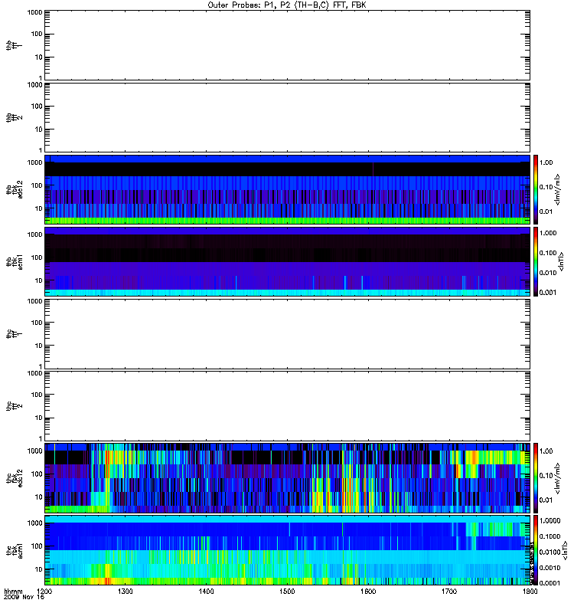Select the thc fbk scm1 spectrogram panel
Viewport: 574px width, 613px height.
coord(287,550)
